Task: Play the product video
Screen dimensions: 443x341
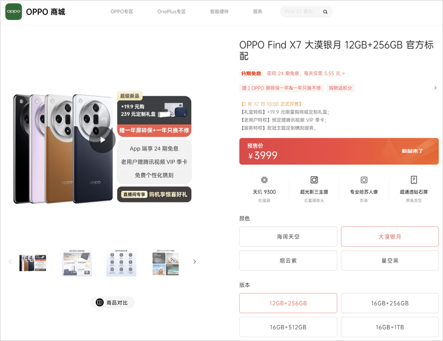Action: (103, 140)
